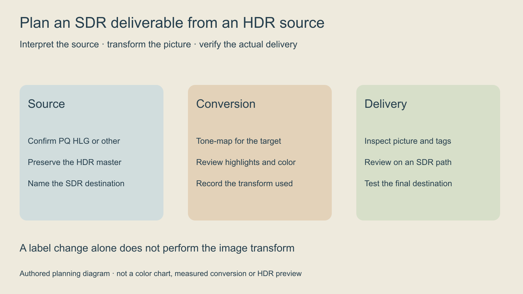This screenshot has height=294, width=523.
Task: Click 'Record the transform used'
Action: 245,184
